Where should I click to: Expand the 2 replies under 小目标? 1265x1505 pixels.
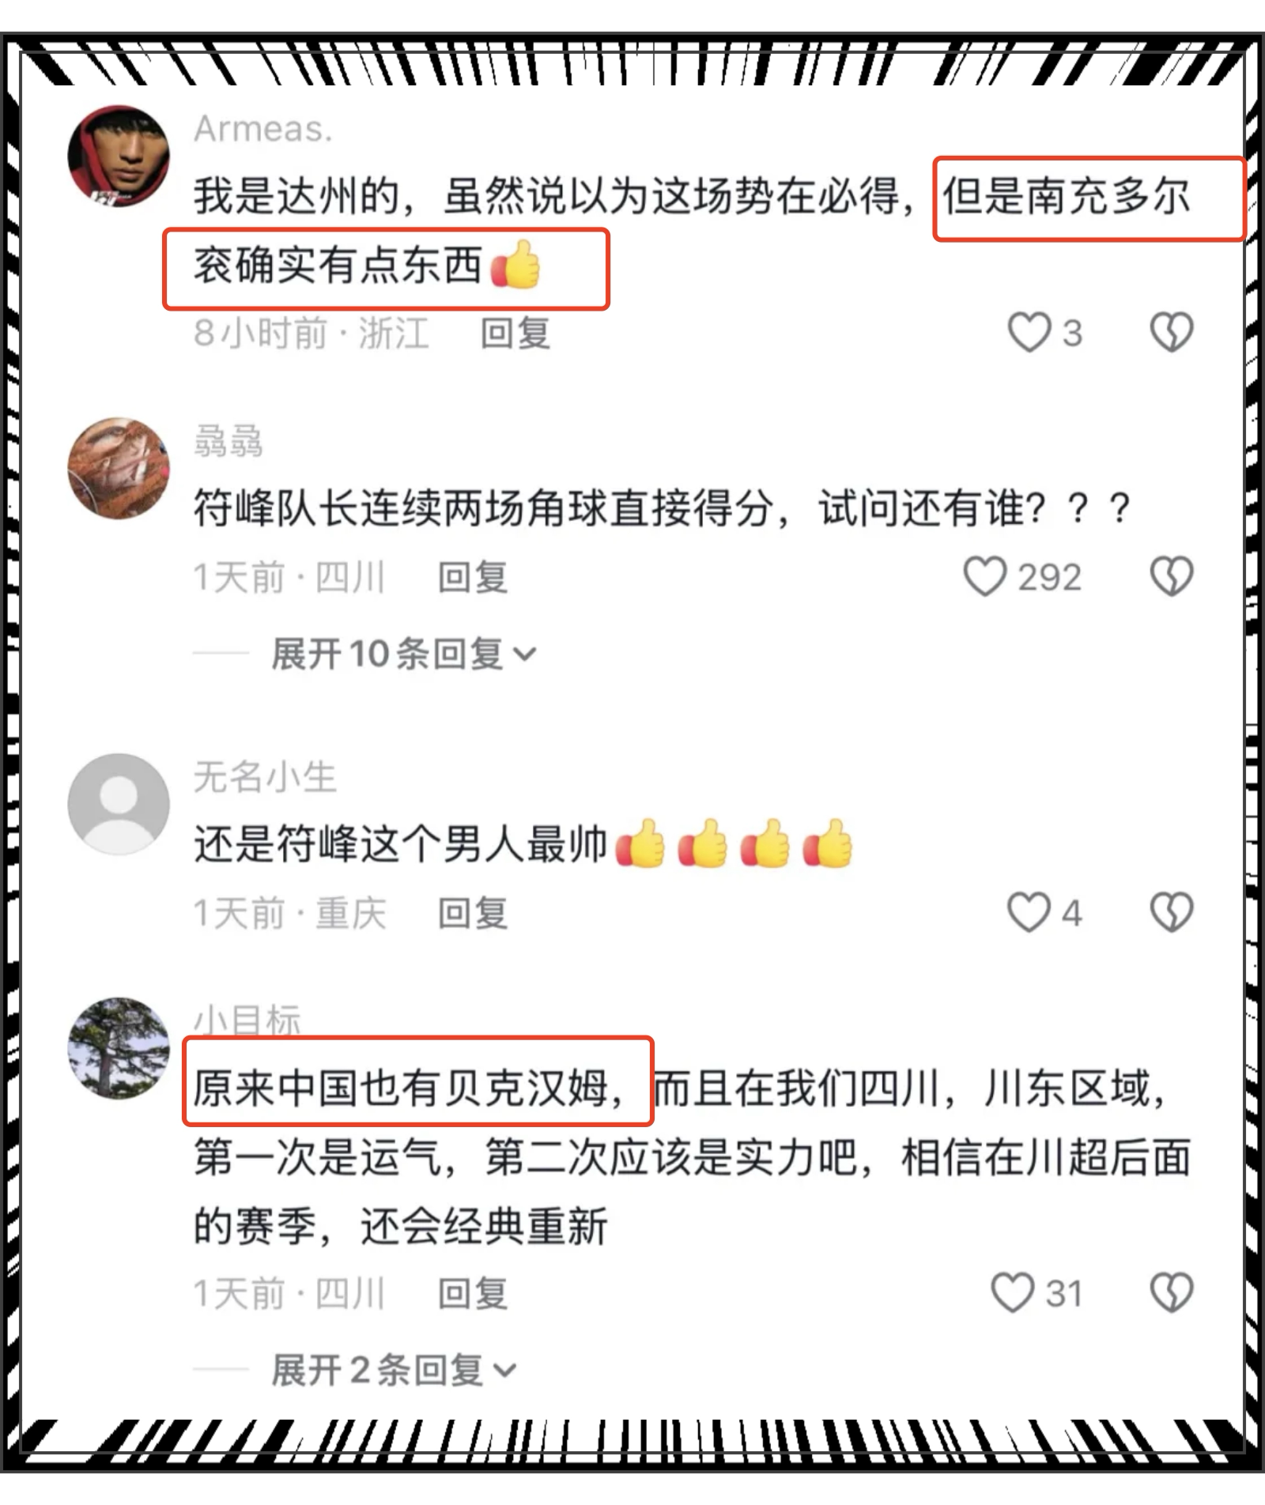[394, 1370]
